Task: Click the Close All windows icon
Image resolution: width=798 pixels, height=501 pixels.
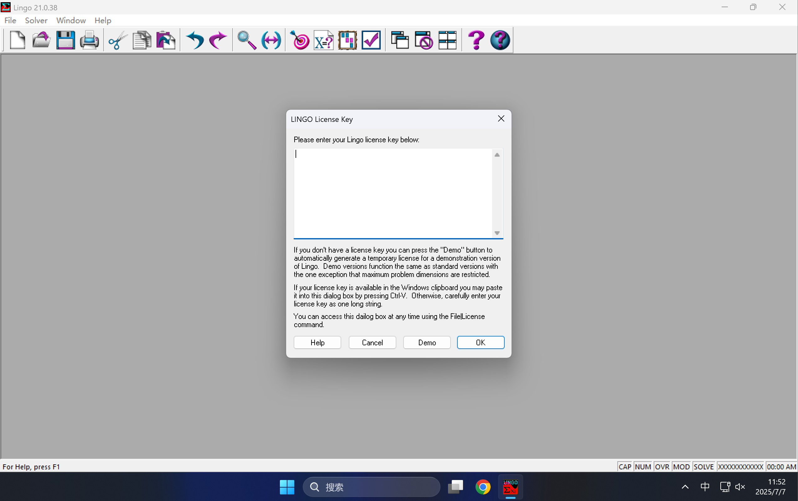Action: tap(423, 40)
